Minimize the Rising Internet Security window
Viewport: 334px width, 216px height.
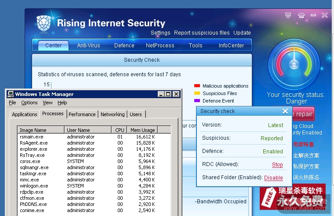(313, 15)
